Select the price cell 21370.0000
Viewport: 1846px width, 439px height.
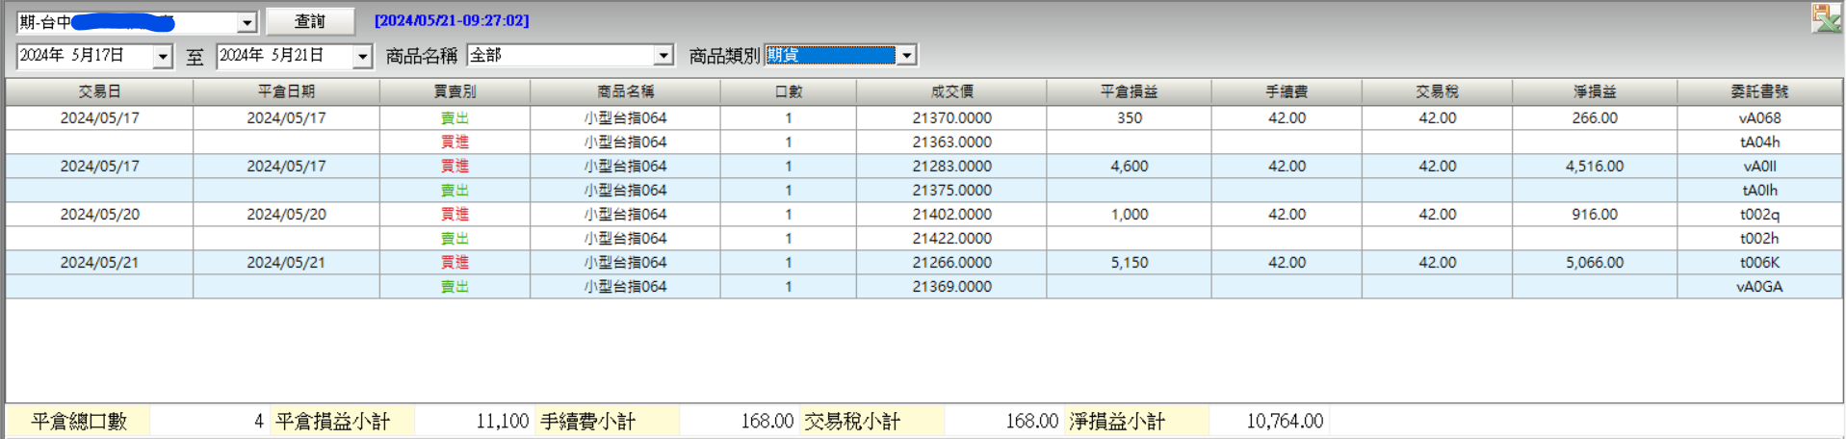point(951,117)
